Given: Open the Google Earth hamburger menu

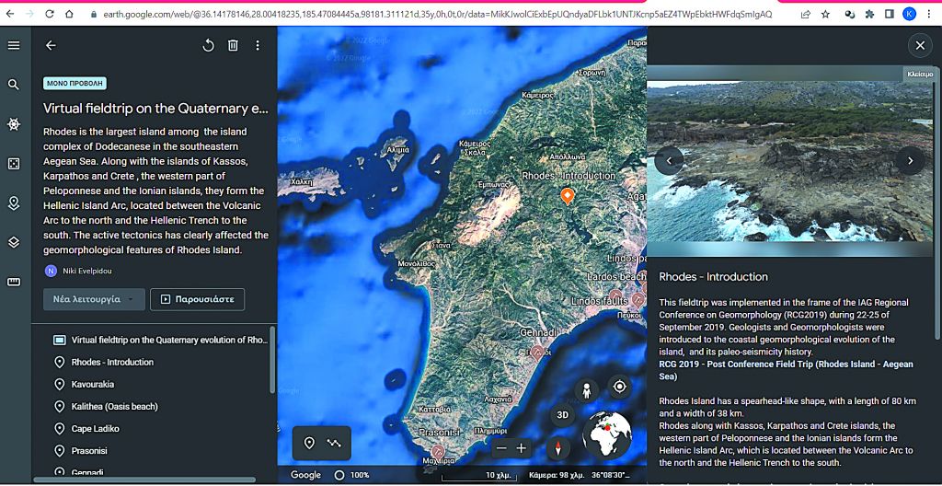Looking at the screenshot, I should (13, 46).
